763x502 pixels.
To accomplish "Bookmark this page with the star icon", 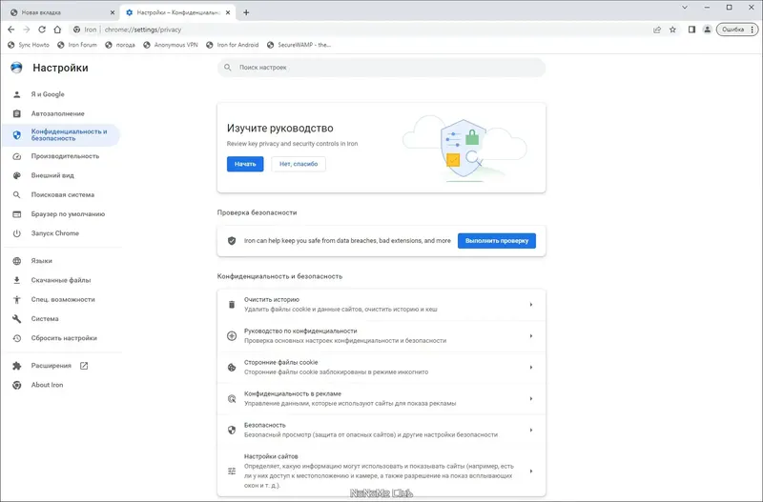I will click(672, 30).
